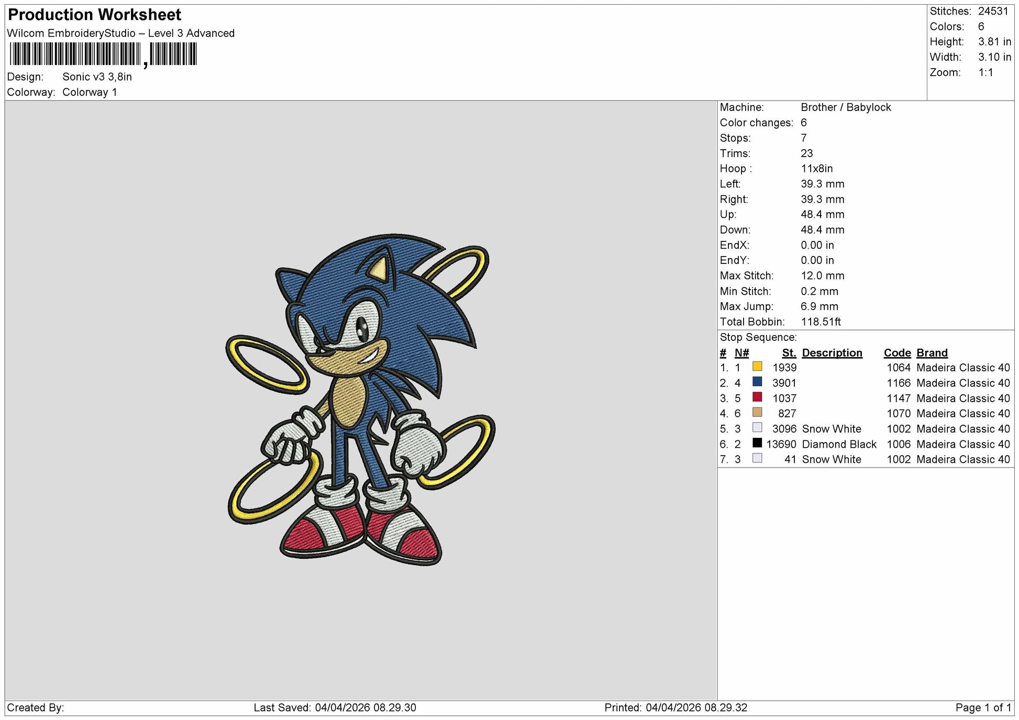Click the Diamond Black thread swatch
Image resolution: width=1019 pixels, height=720 pixels.
(x=757, y=443)
